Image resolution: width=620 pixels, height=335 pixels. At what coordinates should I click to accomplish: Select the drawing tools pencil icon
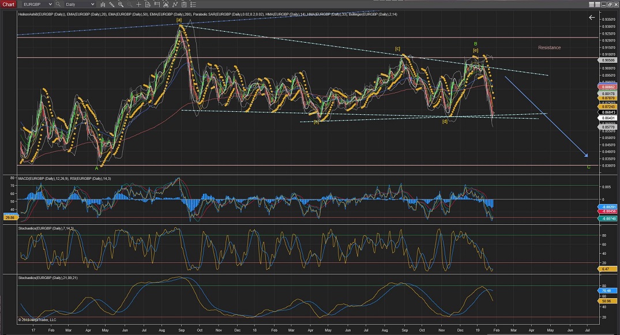point(112,5)
